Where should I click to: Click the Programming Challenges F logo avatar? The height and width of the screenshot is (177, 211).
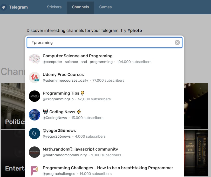click(x=35, y=171)
